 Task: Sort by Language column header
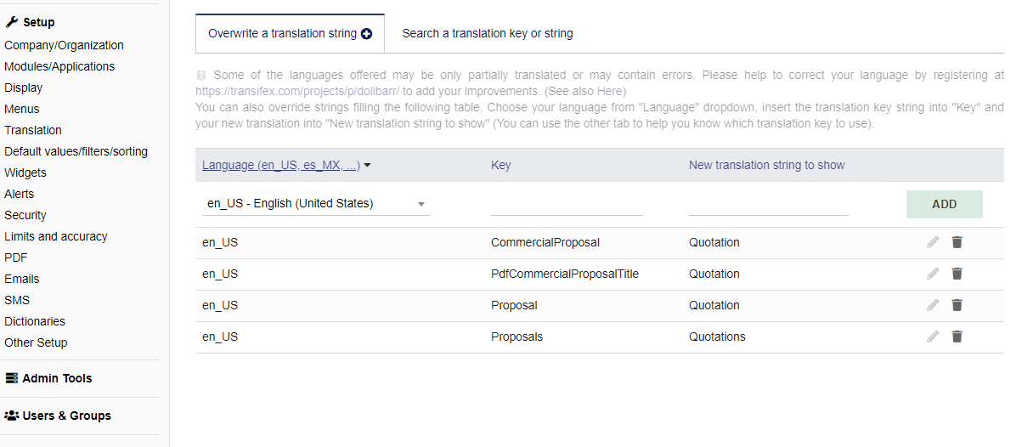(x=280, y=165)
